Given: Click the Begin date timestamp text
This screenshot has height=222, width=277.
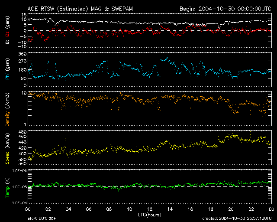Looking at the screenshot, I should tap(225, 8).
